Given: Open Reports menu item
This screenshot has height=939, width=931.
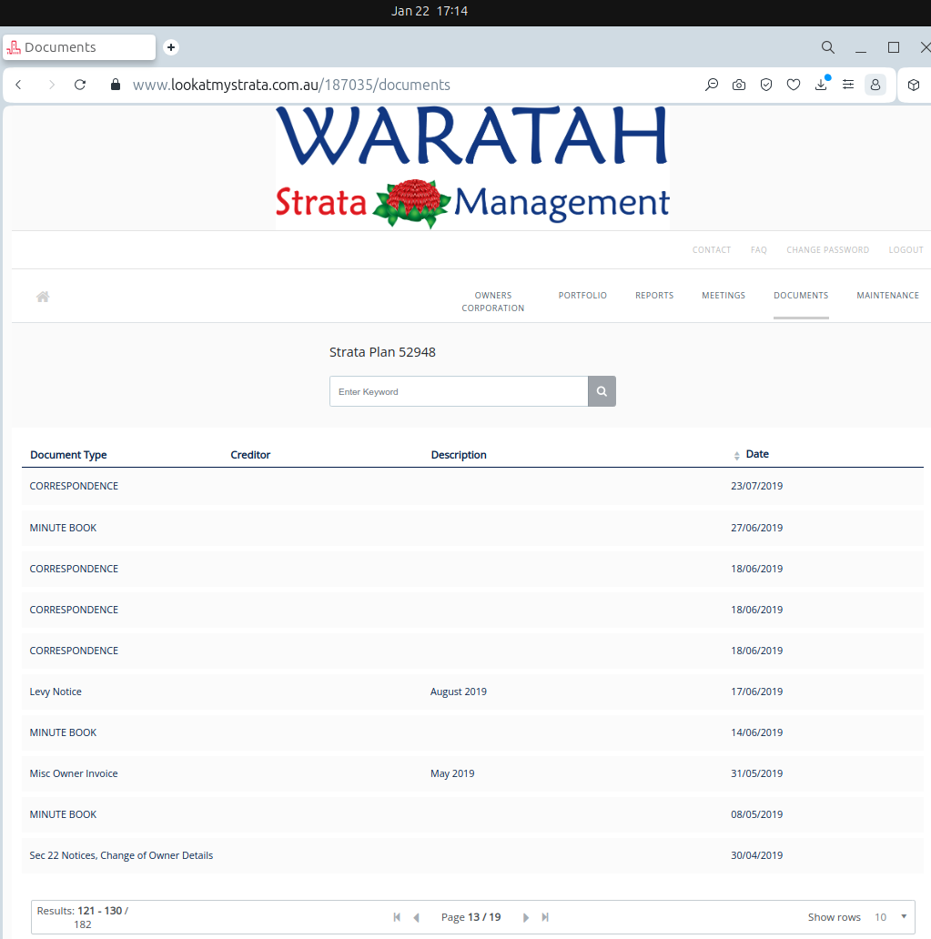Looking at the screenshot, I should pyautogui.click(x=654, y=295).
